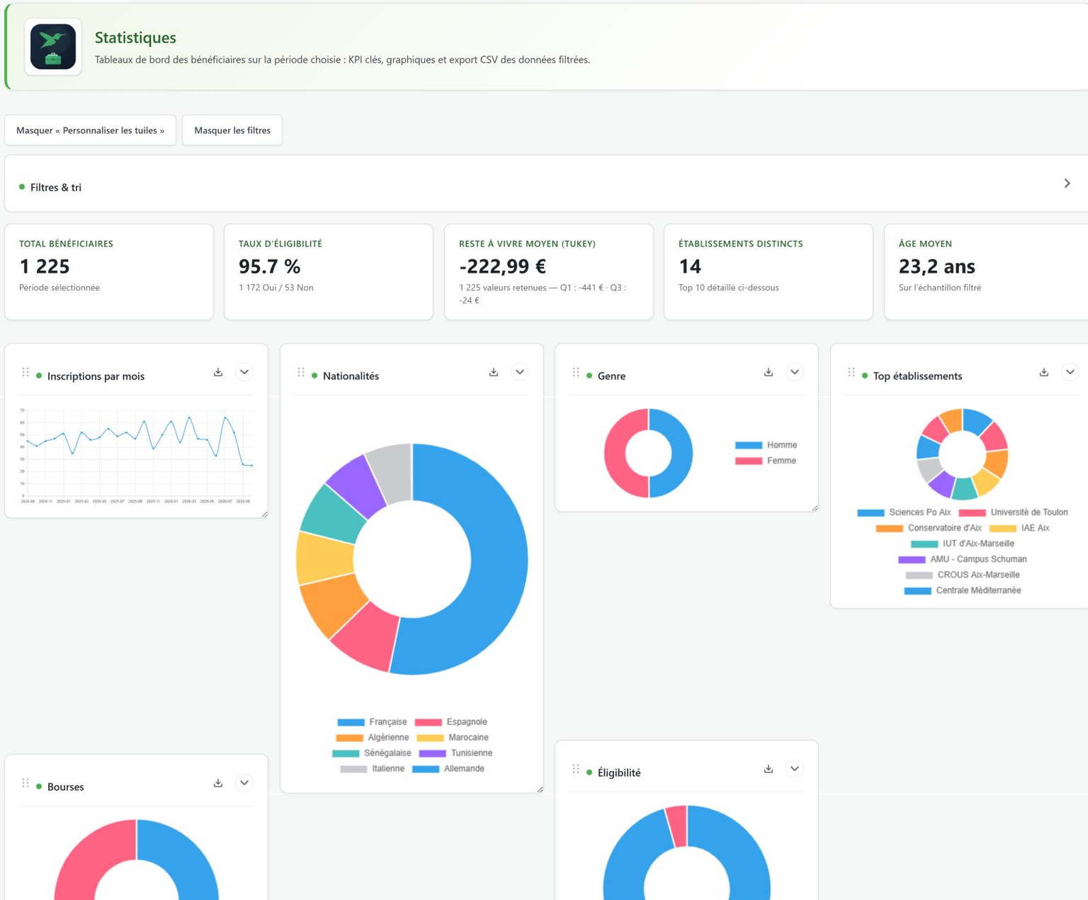Download the Genre chart data

click(x=769, y=372)
